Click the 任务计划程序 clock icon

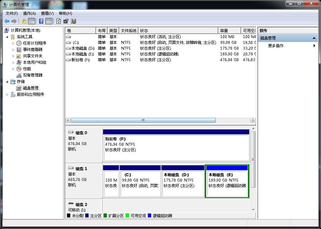19,43
